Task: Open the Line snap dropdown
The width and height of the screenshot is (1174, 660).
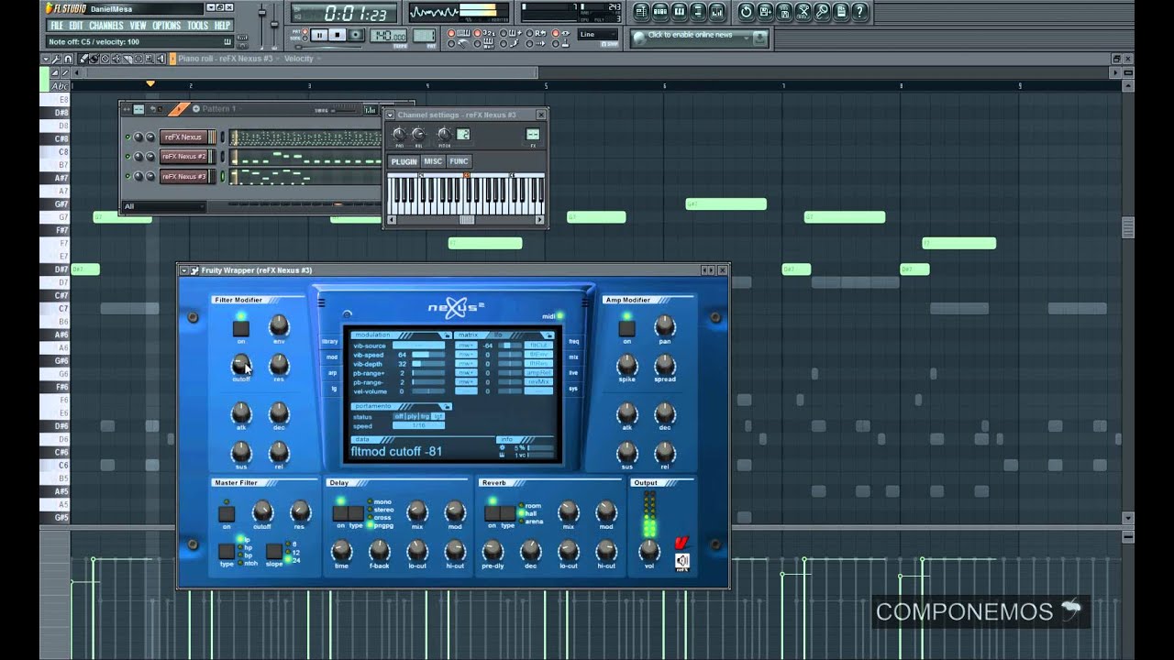Action: (x=599, y=35)
